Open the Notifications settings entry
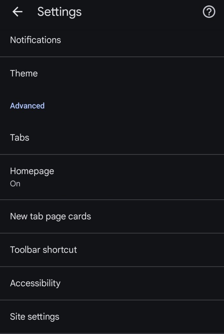 35,40
